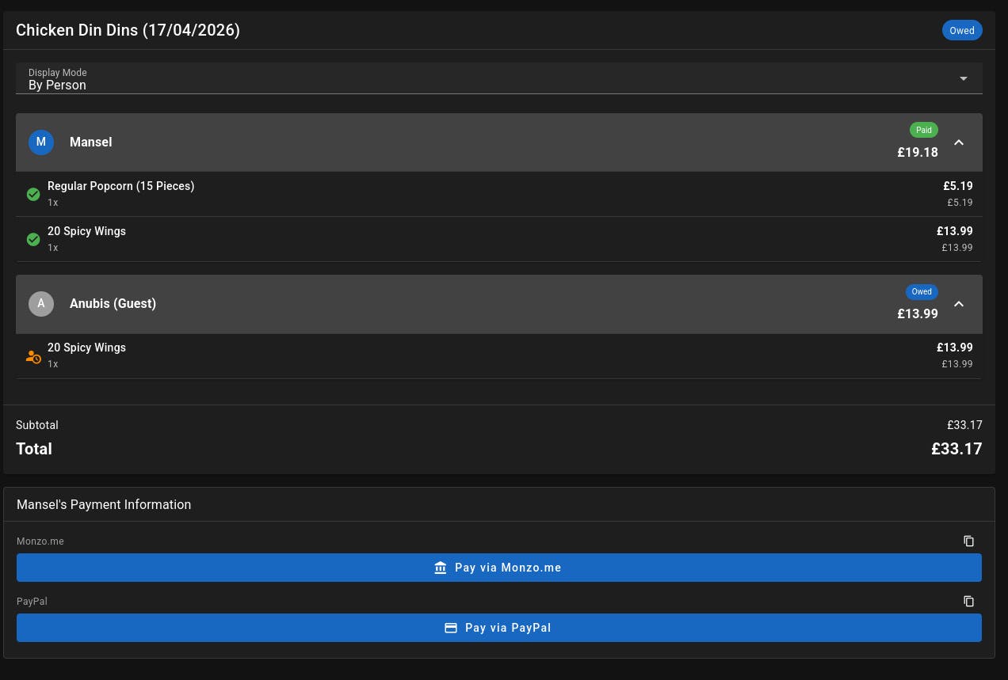Image resolution: width=1008 pixels, height=680 pixels.
Task: Click Anubis's £13.99 header total amount
Action: 918,314
